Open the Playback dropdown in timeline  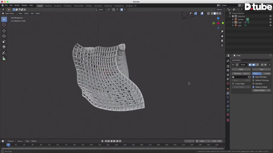tap(12, 141)
